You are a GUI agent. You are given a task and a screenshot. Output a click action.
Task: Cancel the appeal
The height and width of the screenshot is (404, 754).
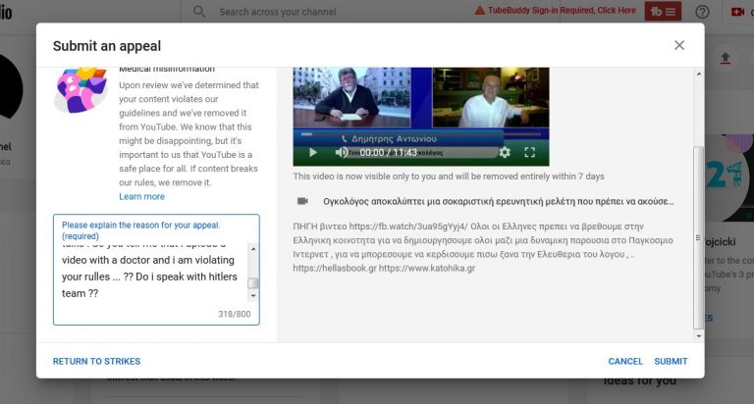[x=625, y=361]
